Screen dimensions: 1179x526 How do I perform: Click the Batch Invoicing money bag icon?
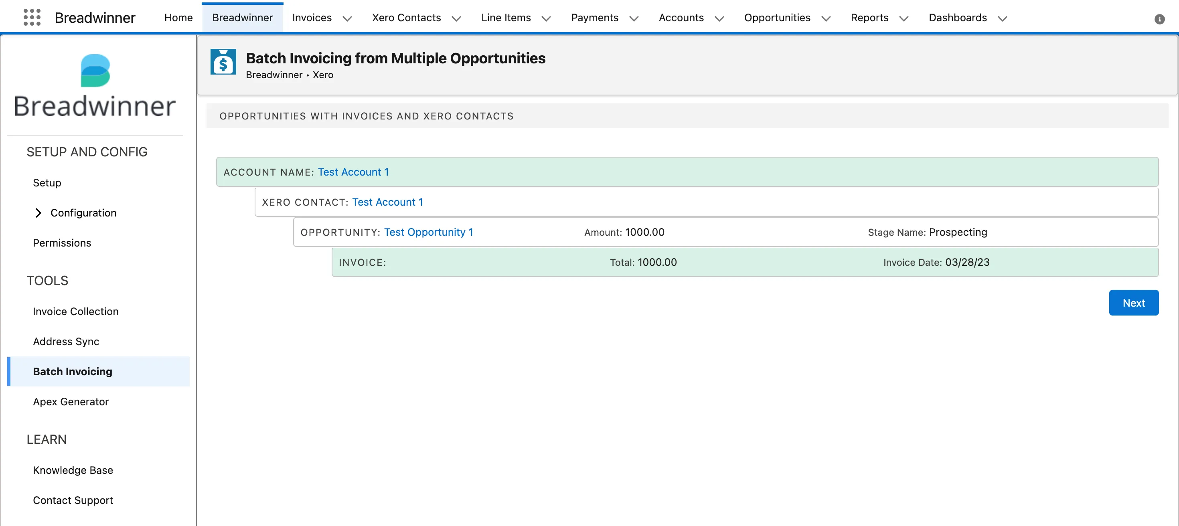pyautogui.click(x=223, y=62)
